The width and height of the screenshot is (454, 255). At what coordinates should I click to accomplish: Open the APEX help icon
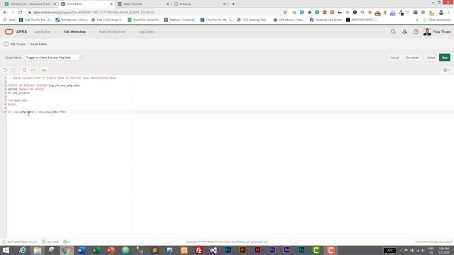pyautogui.click(x=416, y=32)
